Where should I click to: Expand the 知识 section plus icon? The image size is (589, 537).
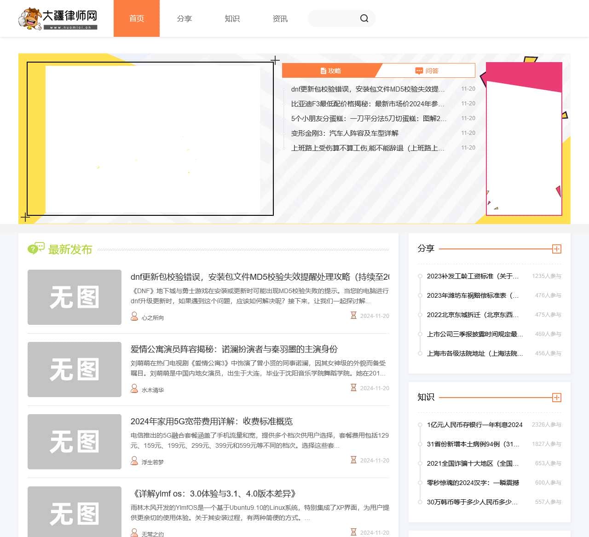pos(556,398)
